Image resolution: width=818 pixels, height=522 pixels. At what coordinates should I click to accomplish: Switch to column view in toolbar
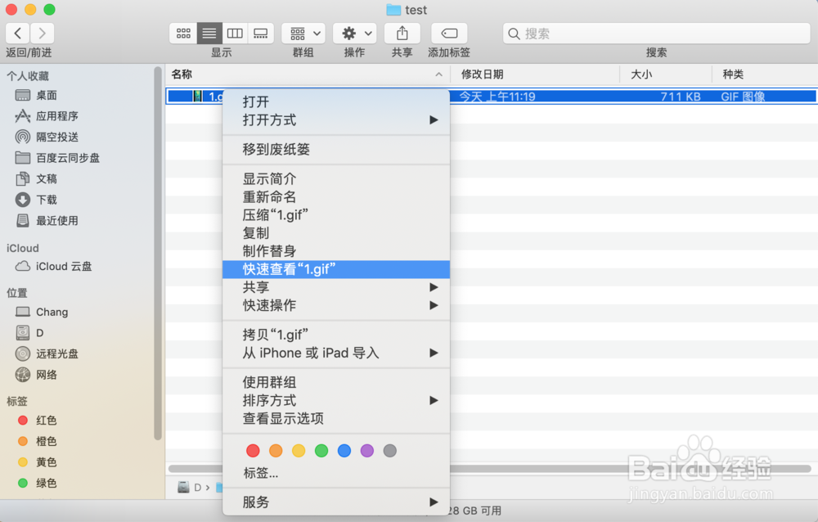point(235,33)
